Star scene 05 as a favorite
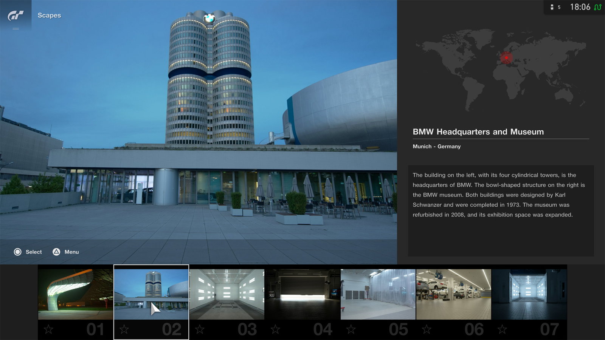 click(x=351, y=329)
